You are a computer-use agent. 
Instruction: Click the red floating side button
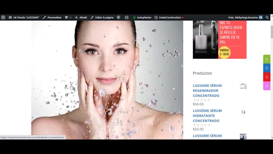(x=267, y=77)
